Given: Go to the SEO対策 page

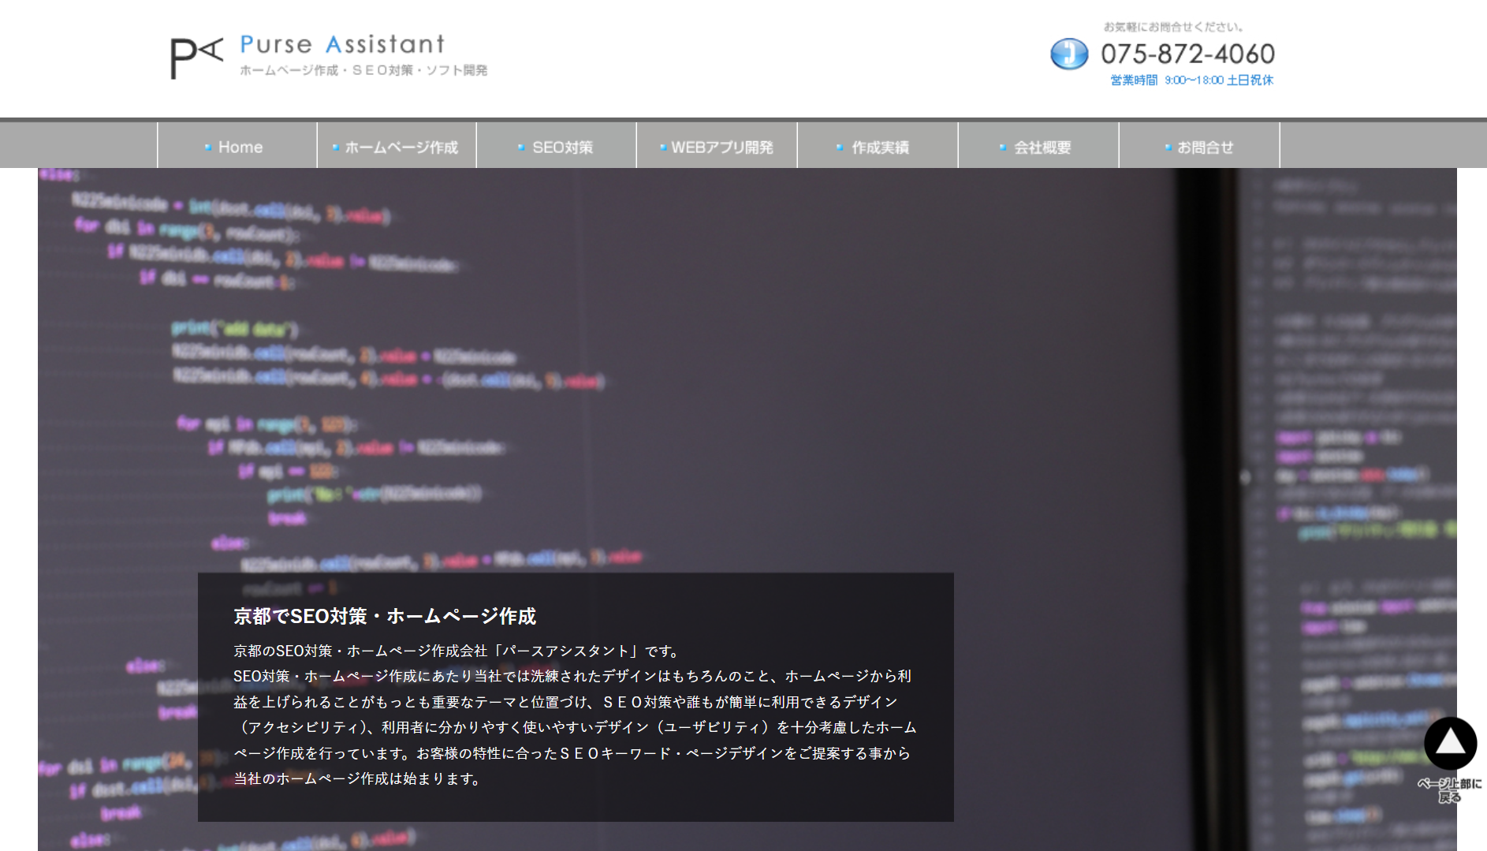Looking at the screenshot, I should [557, 147].
